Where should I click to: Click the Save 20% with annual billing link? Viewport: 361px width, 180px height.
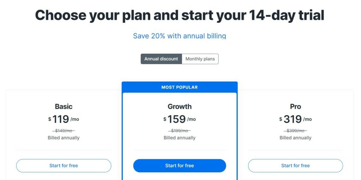point(179,36)
